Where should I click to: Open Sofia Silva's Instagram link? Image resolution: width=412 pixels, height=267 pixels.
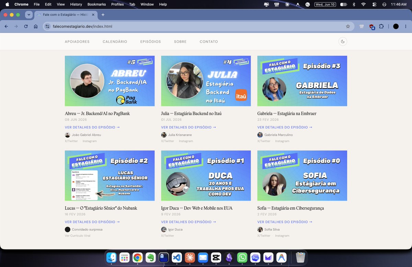pyautogui.click(x=282, y=235)
